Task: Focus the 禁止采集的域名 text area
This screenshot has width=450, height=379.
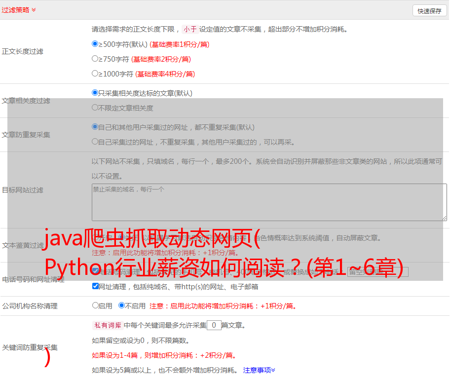Action: [x=269, y=202]
